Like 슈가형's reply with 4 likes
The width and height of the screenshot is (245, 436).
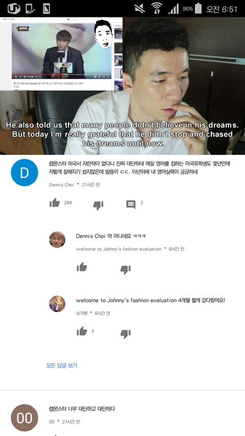(x=82, y=331)
